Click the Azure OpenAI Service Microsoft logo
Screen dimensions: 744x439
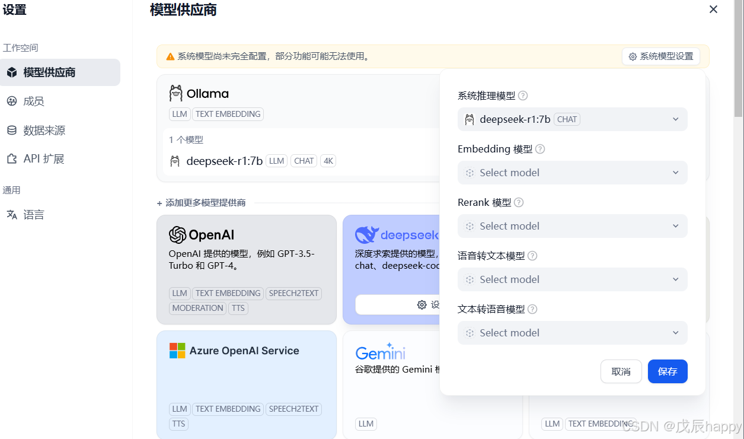177,351
